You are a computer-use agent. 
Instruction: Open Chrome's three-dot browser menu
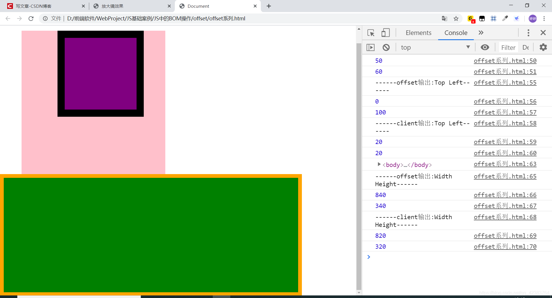pyautogui.click(x=544, y=18)
